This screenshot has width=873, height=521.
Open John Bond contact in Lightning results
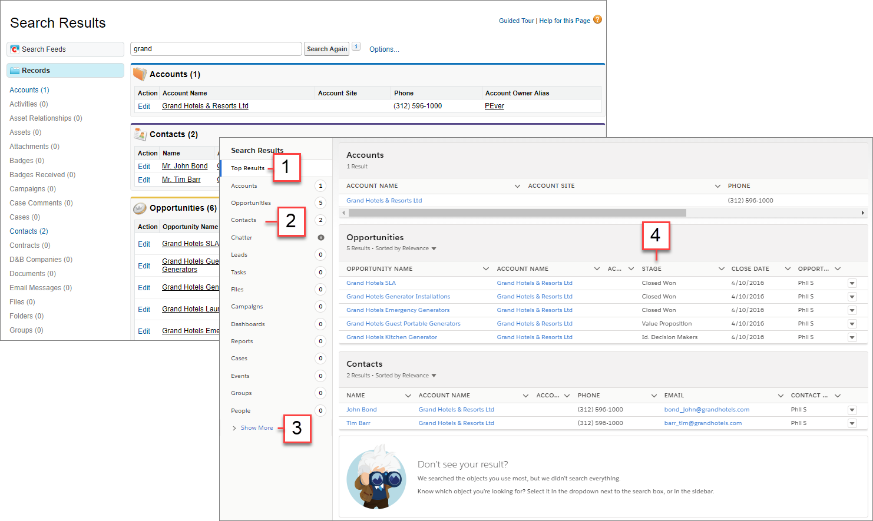click(x=361, y=410)
